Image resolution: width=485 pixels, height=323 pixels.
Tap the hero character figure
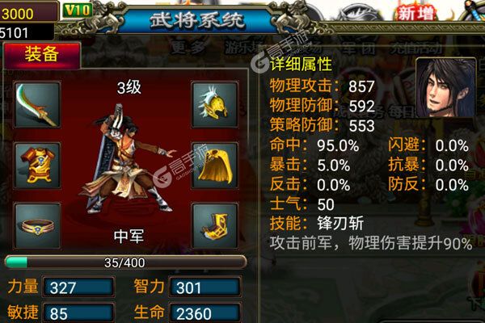129,159
